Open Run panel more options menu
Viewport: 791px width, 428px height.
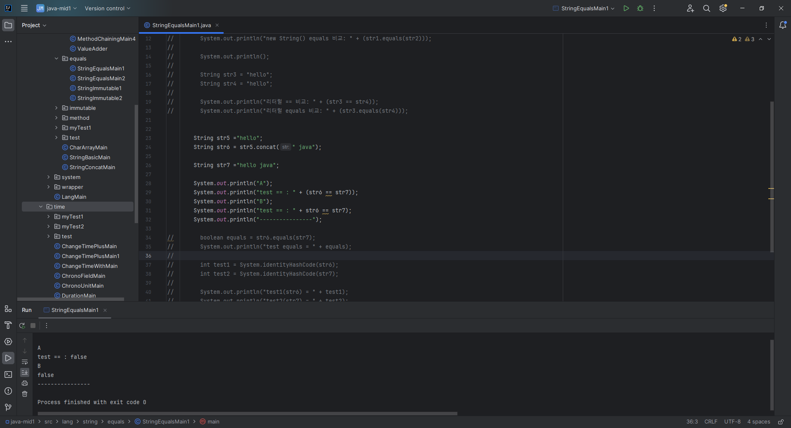47,326
